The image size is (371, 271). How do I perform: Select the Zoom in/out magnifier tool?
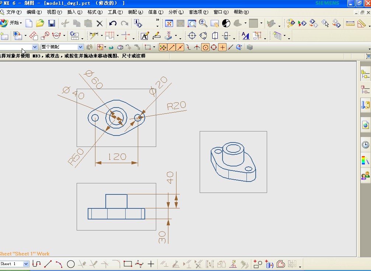203,23
